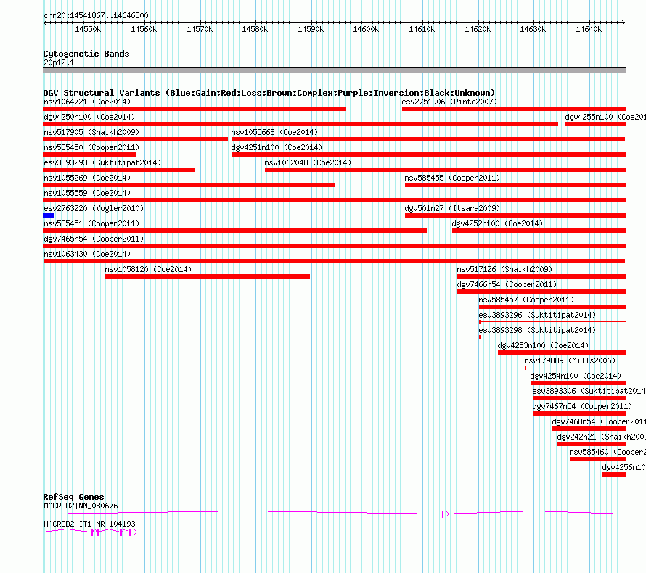Select nsv1062048 (Coe2014) variant label

[x=308, y=162]
